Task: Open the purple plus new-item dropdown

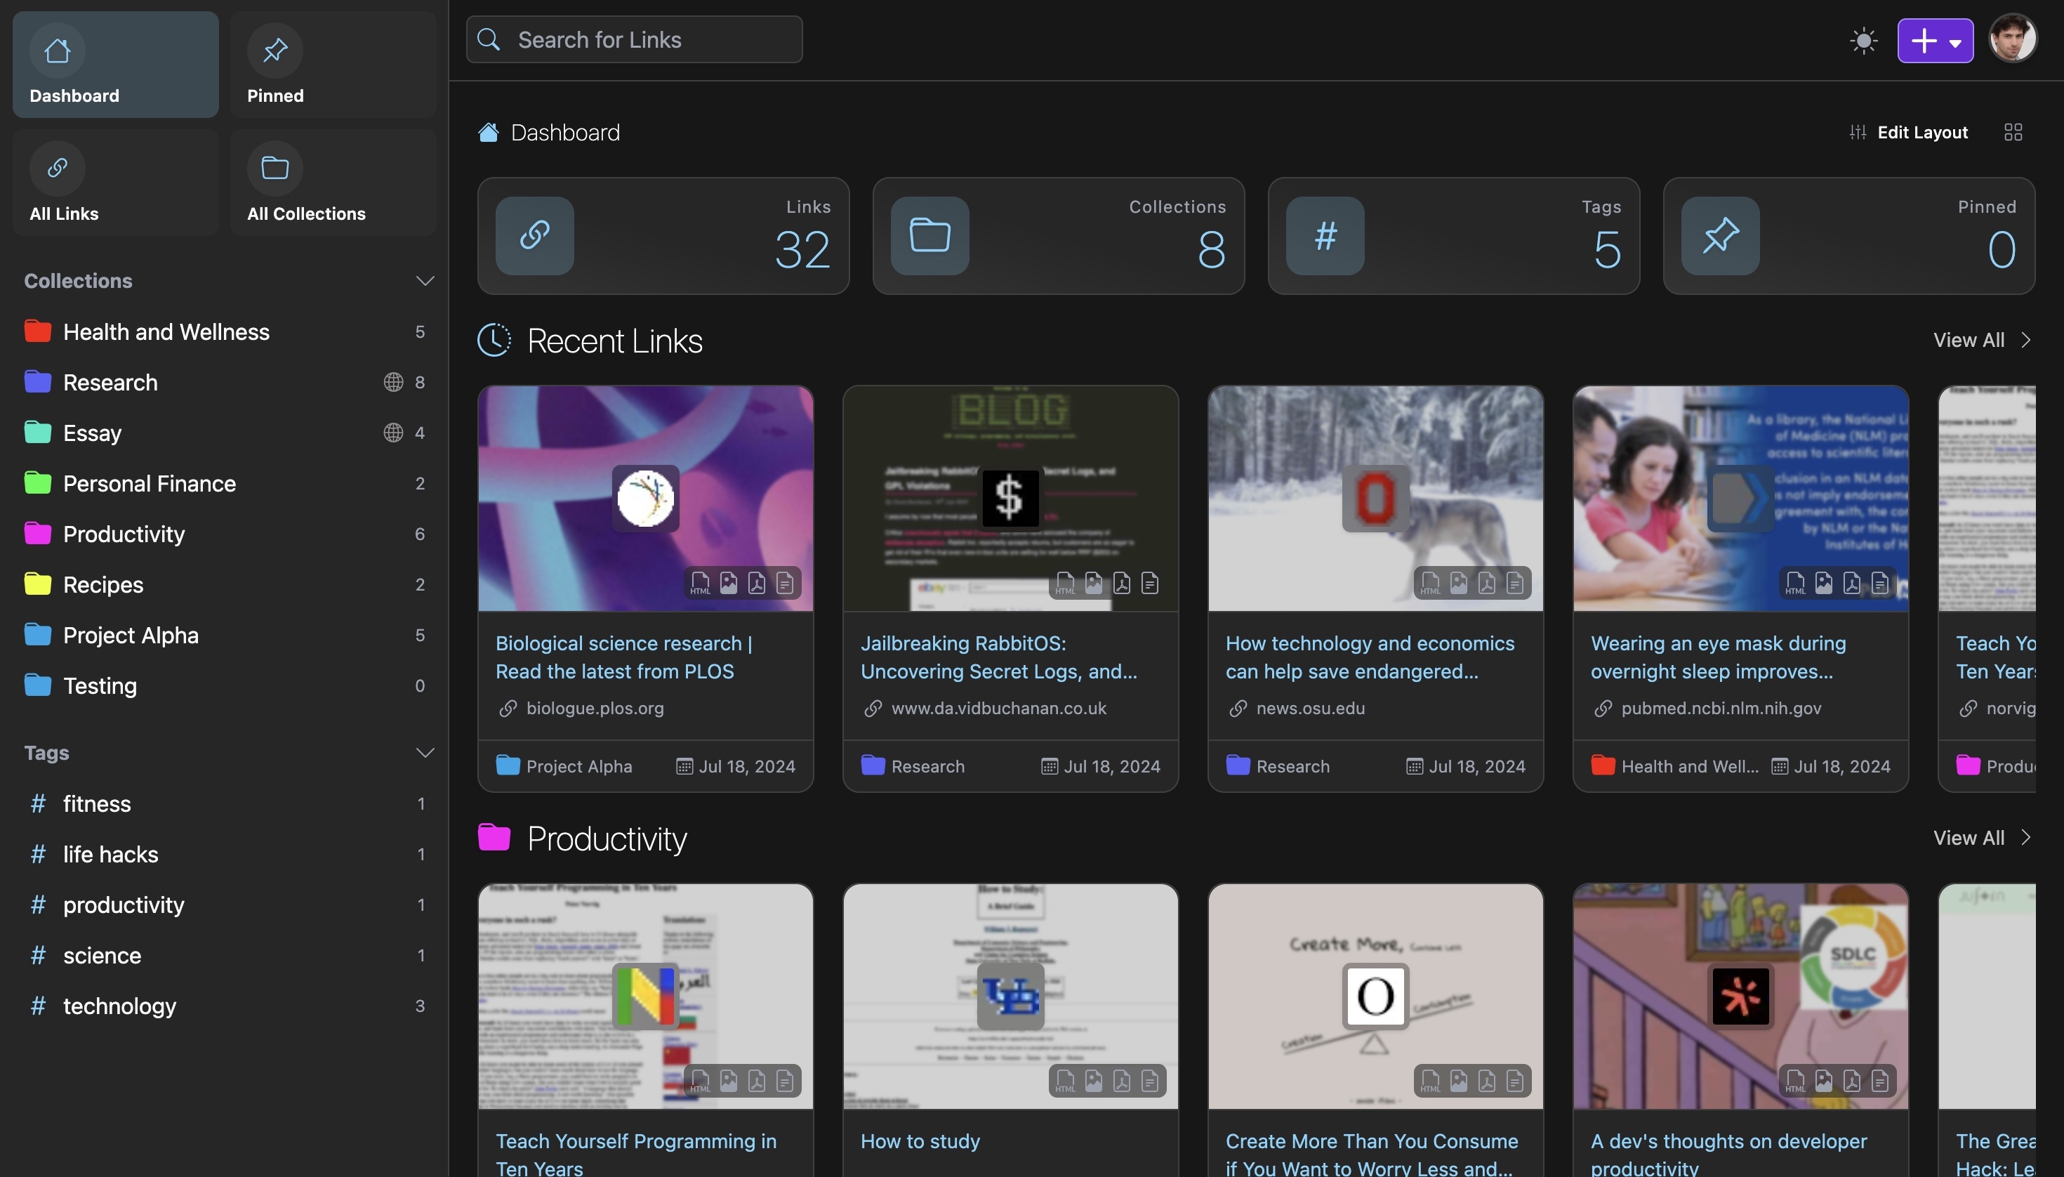Action: click(x=1935, y=41)
